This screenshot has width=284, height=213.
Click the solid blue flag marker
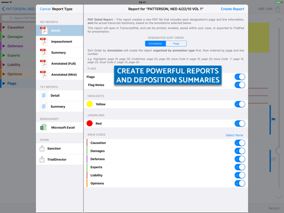274,119
